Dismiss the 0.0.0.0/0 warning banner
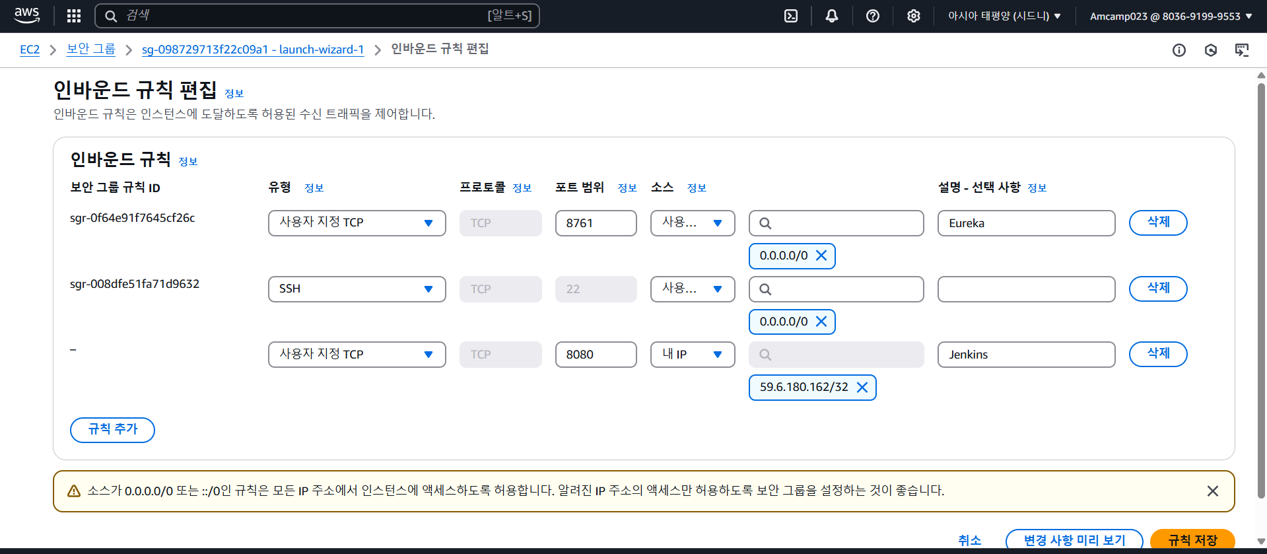 1213,491
